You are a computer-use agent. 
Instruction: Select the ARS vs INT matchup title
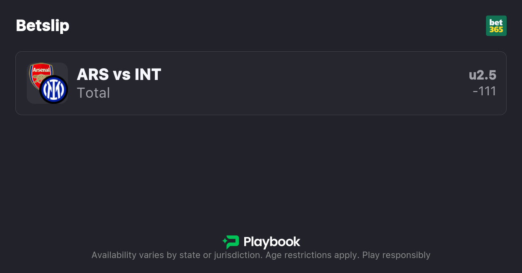(x=119, y=75)
